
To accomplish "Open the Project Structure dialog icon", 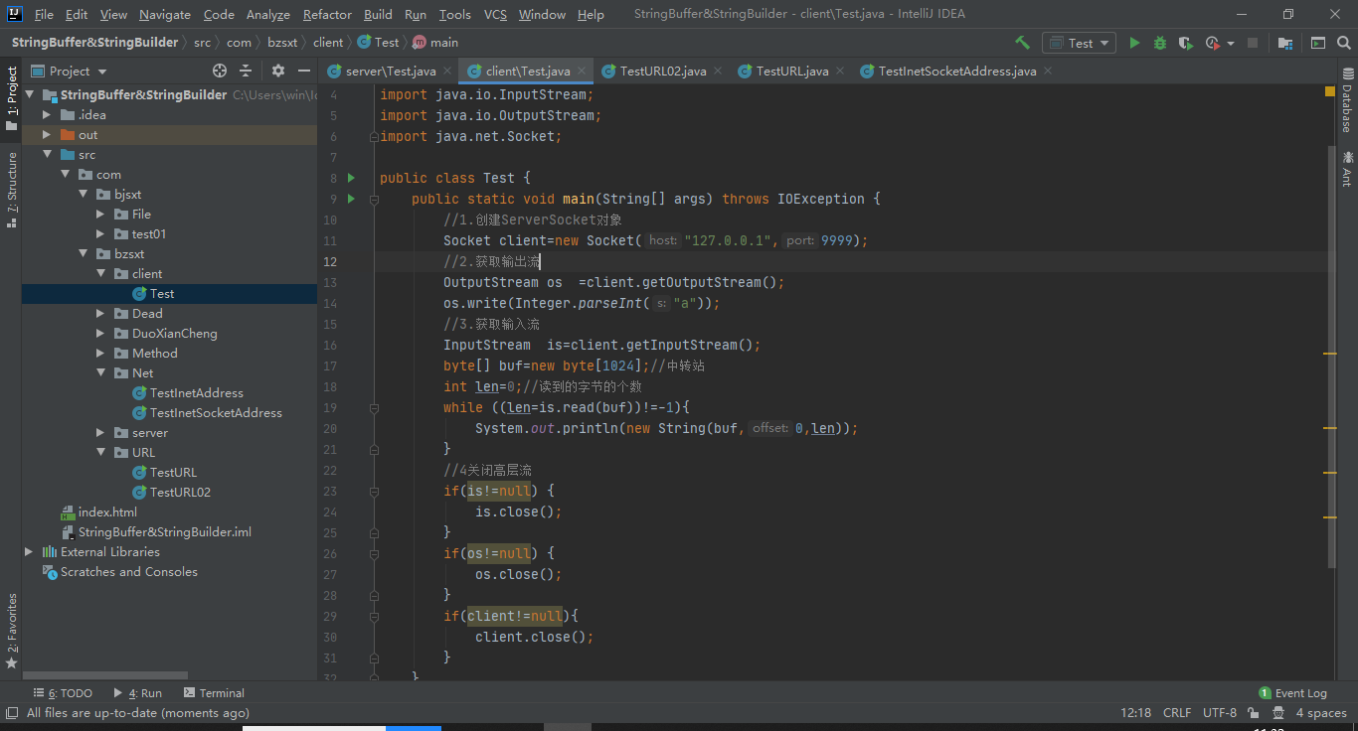I will pos(1285,43).
